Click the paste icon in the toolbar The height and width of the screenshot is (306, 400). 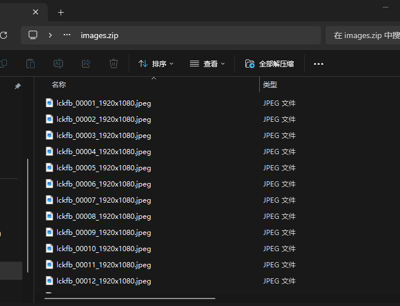tap(31, 64)
